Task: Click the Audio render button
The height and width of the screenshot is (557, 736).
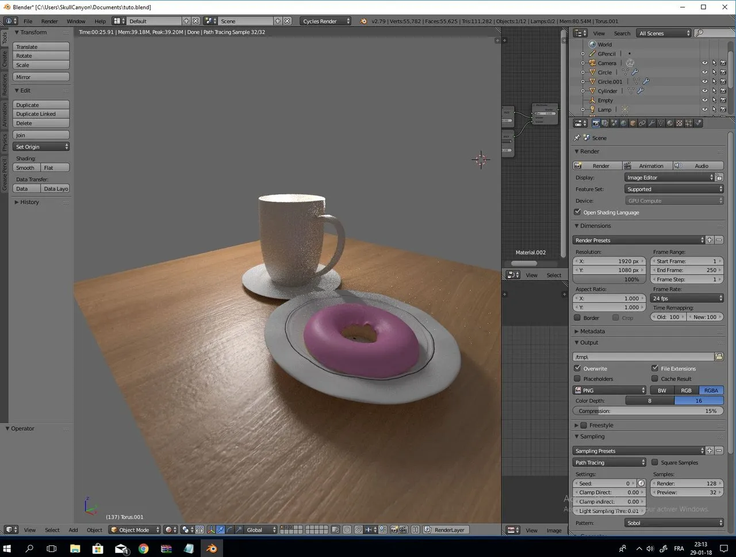Action: coord(698,166)
